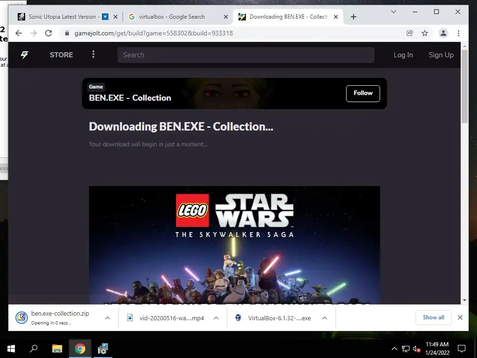Open the tab search chevron
Screen dimensions: 477x358
tap(393, 12)
